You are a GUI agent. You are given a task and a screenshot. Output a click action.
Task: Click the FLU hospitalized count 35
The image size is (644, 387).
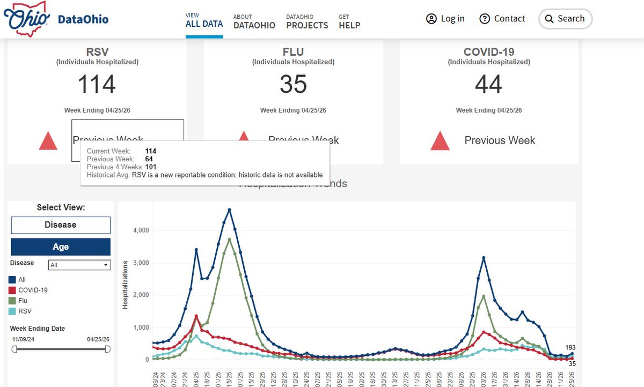pos(293,84)
